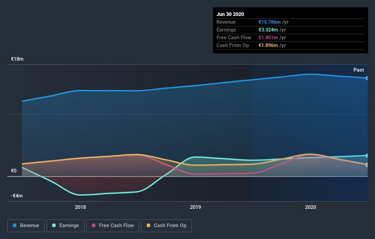The image size is (375, 239).
Task: Click the €0 y-axis label
Action: 14,171
